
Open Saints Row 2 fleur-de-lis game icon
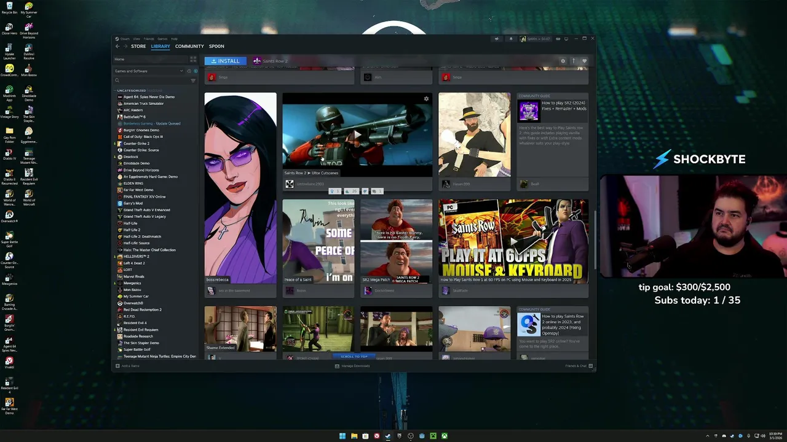point(257,61)
